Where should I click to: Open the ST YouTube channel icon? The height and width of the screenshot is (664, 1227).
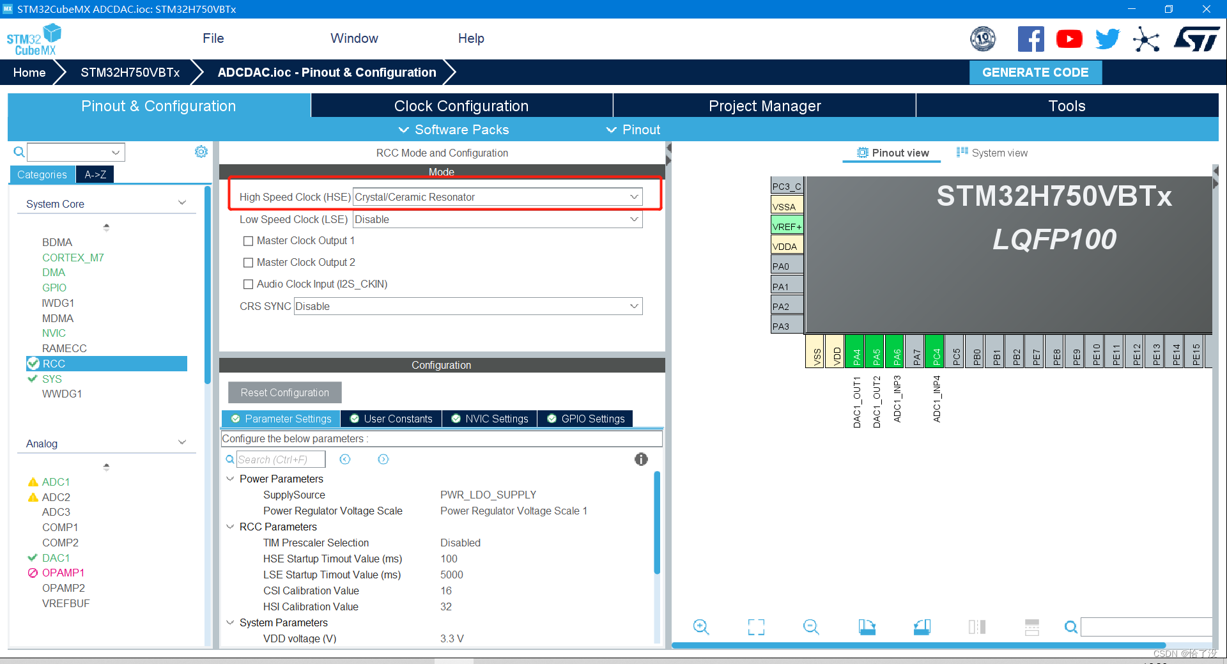pyautogui.click(x=1069, y=40)
